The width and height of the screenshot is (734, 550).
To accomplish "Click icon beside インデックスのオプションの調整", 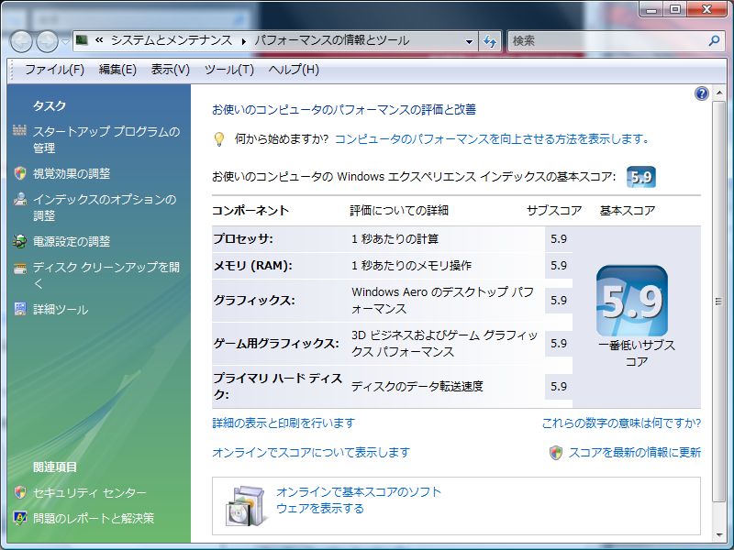I will click(19, 199).
